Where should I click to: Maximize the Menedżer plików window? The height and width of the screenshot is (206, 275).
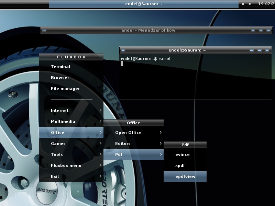(x=261, y=30)
